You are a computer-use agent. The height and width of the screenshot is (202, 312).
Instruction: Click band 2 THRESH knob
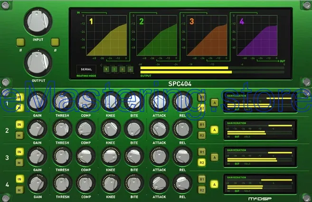[x=62, y=129]
